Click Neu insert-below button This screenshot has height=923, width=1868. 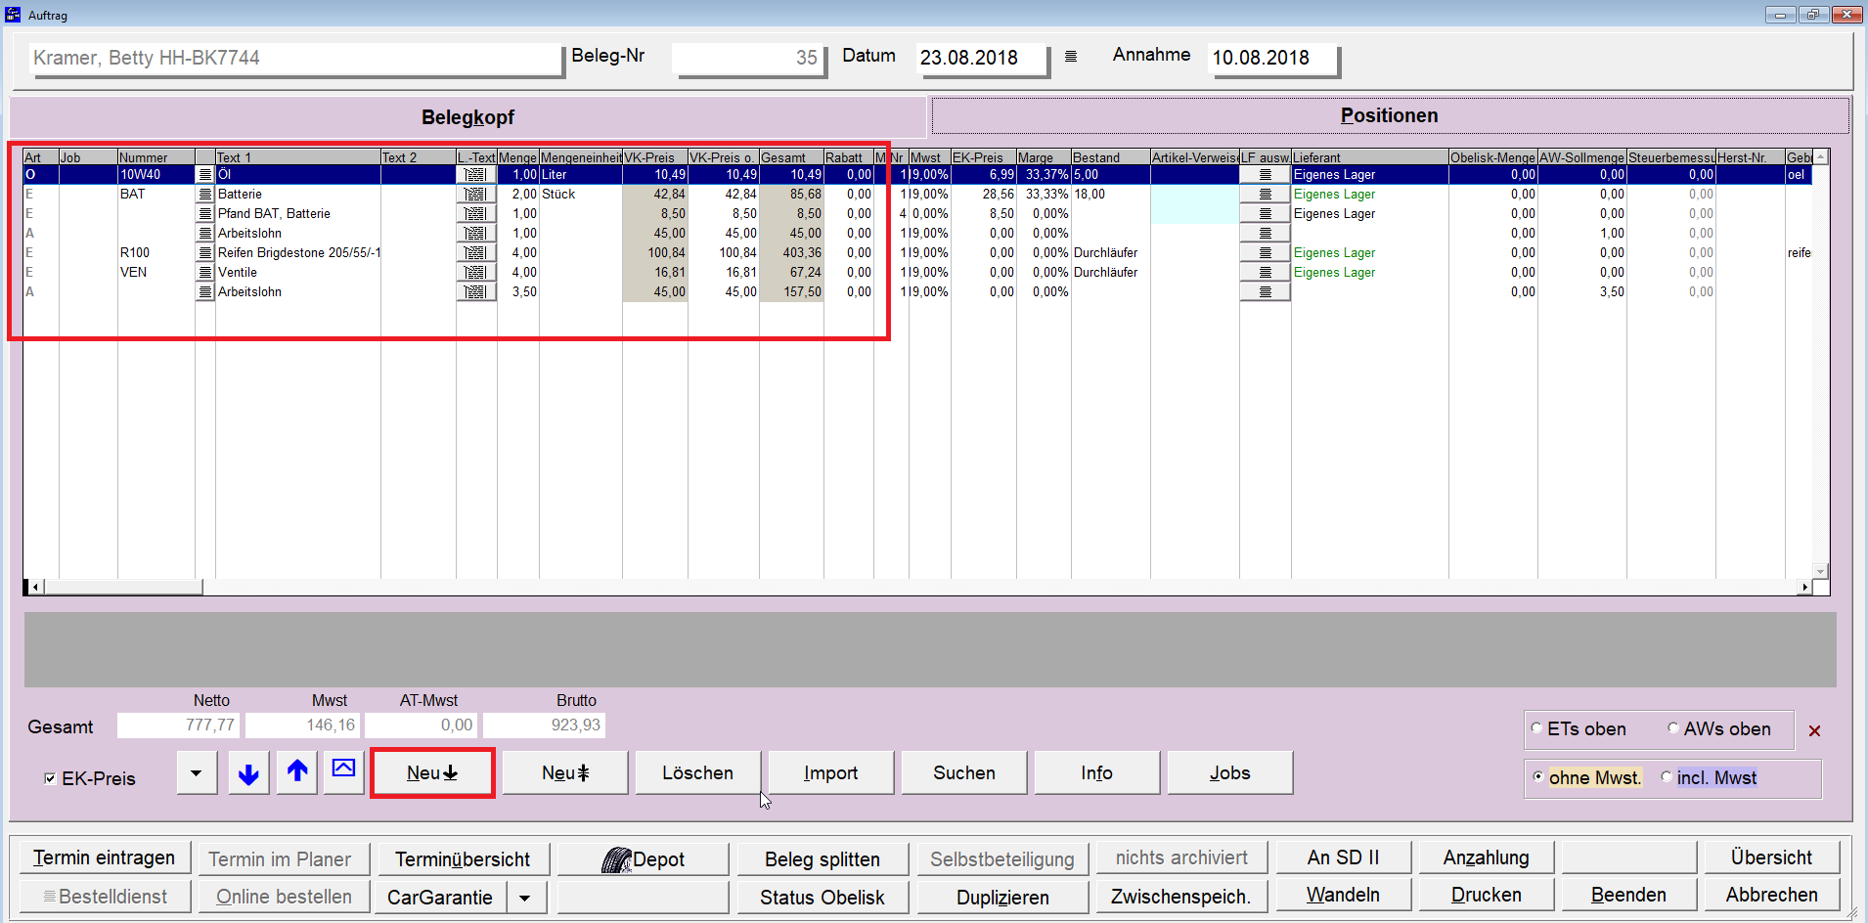pos(432,772)
